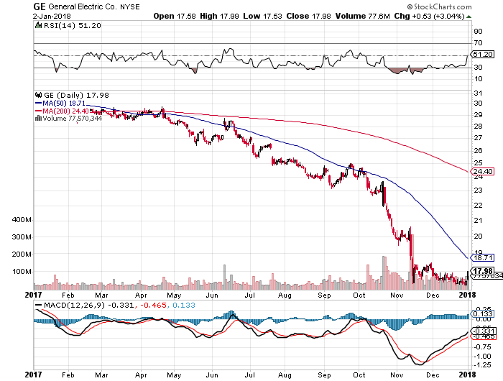Click the blue 0.133 histogram value in MACD legend
The image size is (503, 381).
click(x=184, y=306)
